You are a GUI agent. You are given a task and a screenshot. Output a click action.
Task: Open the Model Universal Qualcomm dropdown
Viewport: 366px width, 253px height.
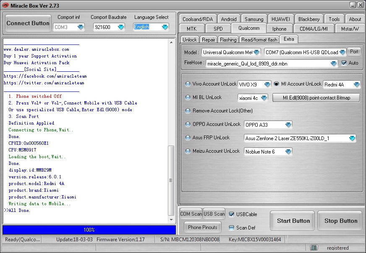click(256, 52)
